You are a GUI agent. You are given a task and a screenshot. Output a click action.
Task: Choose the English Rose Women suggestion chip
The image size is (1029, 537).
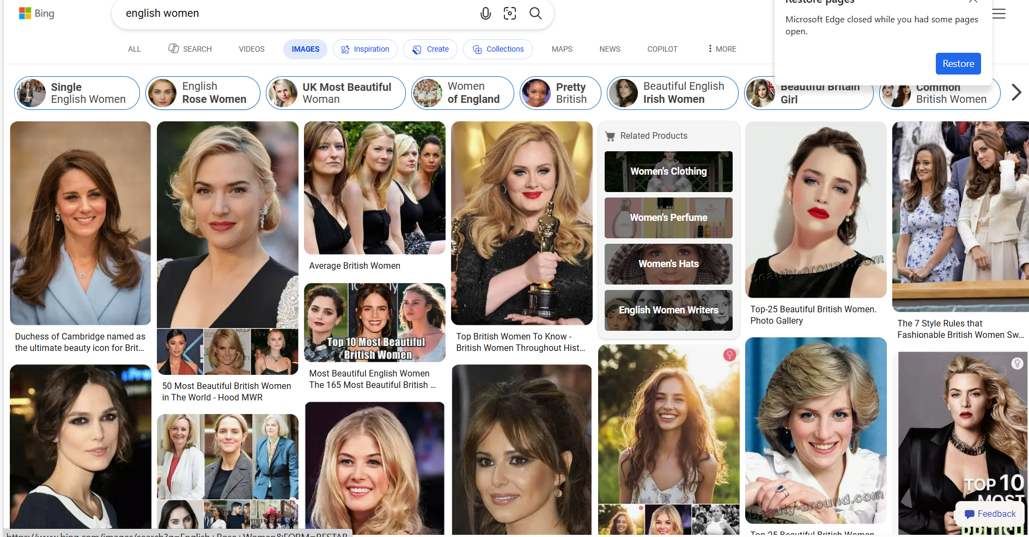tap(203, 93)
